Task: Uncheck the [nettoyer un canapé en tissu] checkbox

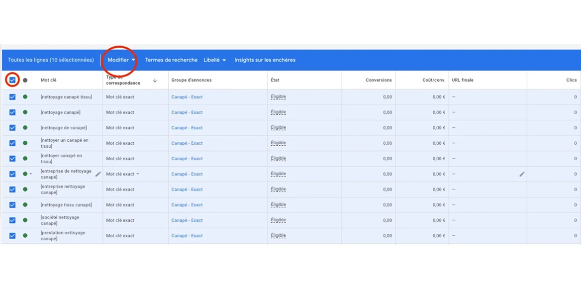Action: tap(12, 143)
